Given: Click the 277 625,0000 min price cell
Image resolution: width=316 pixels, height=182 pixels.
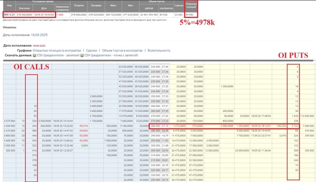Looking at the screenshot, I should tap(130, 15).
